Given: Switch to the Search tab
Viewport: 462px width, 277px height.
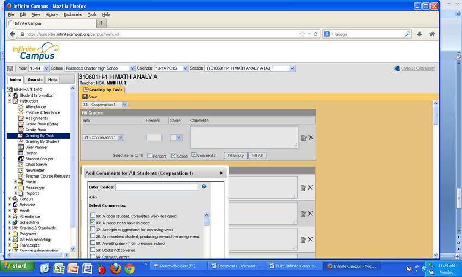Looking at the screenshot, I should tap(35, 80).
